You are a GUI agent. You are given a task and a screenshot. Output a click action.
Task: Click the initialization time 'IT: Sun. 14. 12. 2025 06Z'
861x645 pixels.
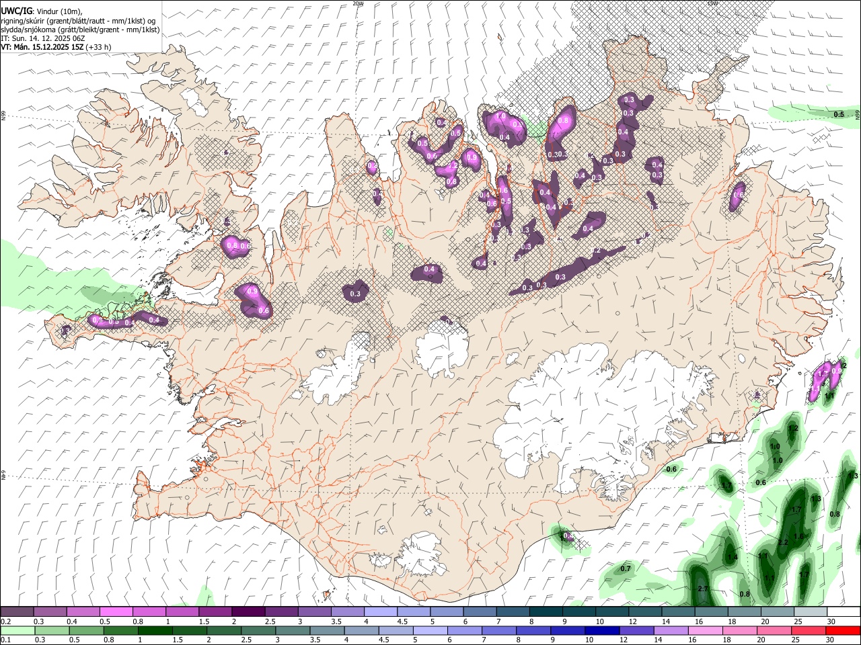[x=43, y=38]
